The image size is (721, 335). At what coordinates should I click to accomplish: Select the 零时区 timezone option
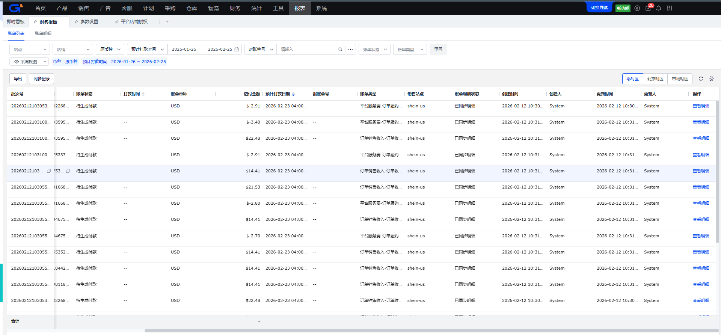[632, 79]
